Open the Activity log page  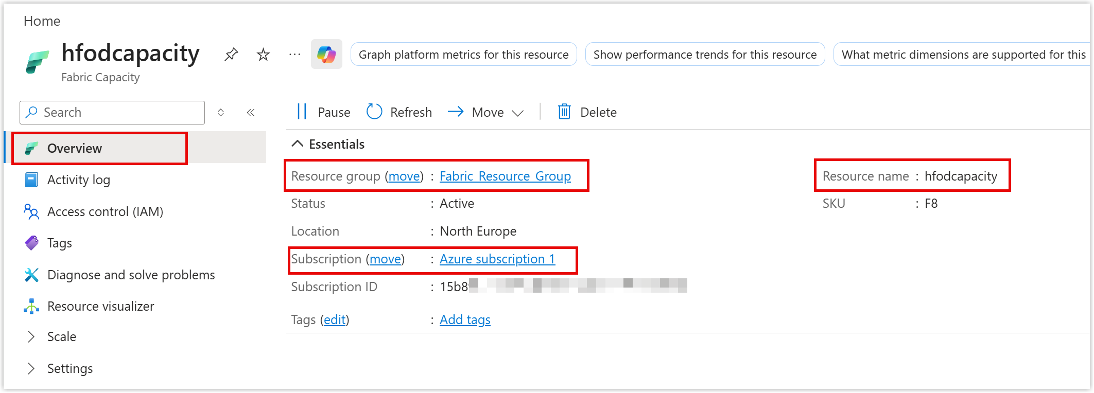pyautogui.click(x=78, y=180)
